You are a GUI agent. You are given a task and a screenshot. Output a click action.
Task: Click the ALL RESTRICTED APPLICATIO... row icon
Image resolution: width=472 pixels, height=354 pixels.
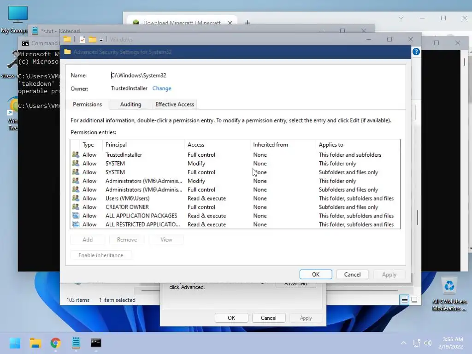tap(76, 224)
